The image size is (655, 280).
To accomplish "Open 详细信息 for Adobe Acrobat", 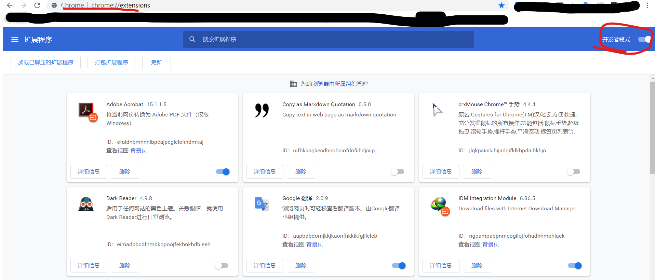I will pos(89,172).
